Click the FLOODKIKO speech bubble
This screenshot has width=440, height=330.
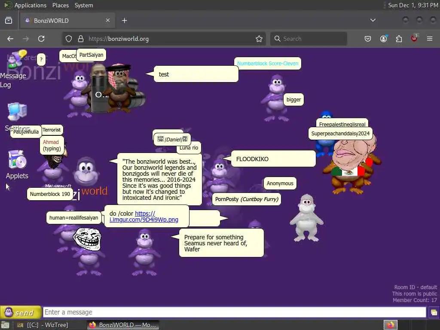[273, 159]
